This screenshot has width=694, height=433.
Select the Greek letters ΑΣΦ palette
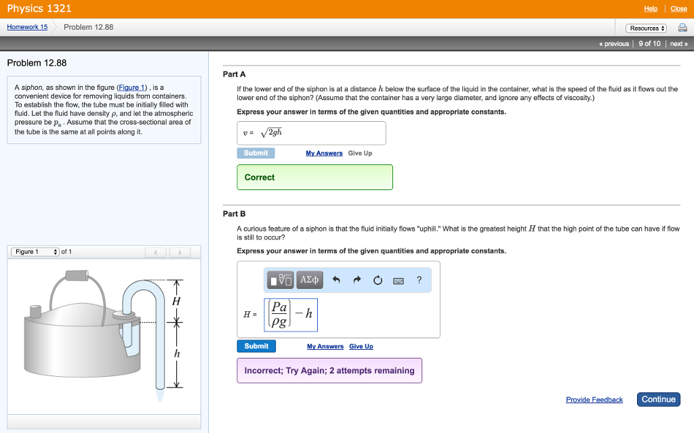pyautogui.click(x=308, y=279)
